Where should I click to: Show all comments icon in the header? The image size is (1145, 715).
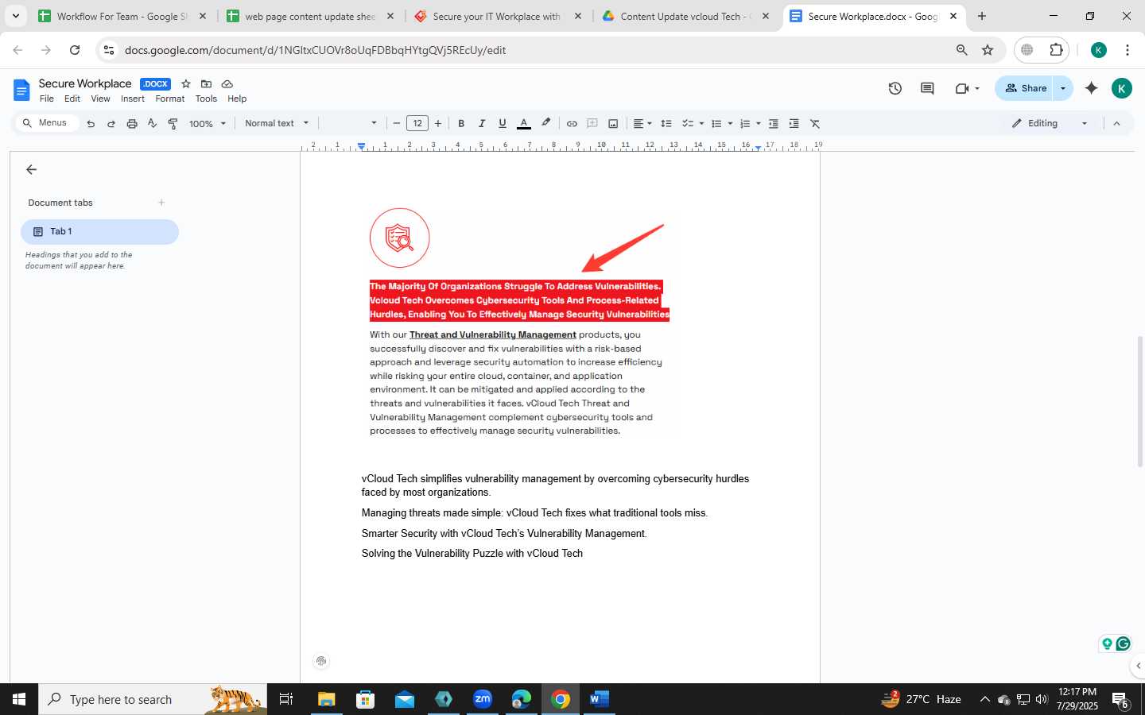[x=927, y=88]
